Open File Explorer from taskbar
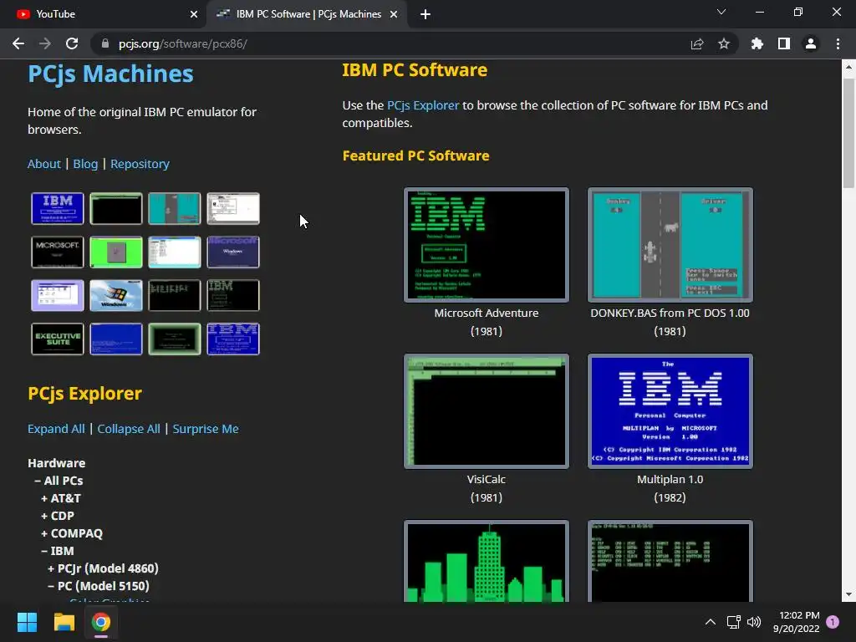The height and width of the screenshot is (642, 856). [x=64, y=622]
